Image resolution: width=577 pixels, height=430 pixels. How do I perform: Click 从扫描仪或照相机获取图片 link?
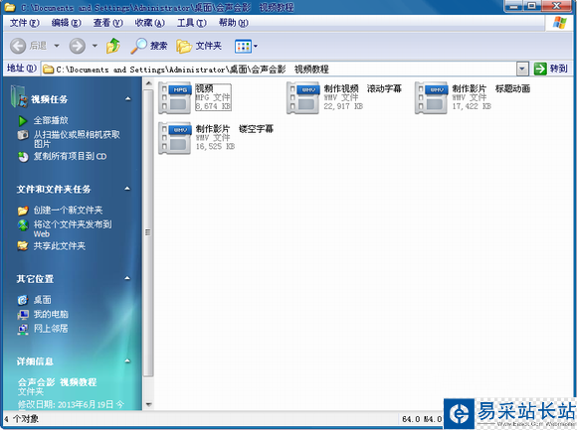coord(77,139)
